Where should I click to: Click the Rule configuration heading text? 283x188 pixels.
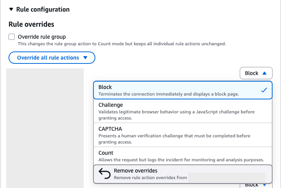click(x=43, y=9)
